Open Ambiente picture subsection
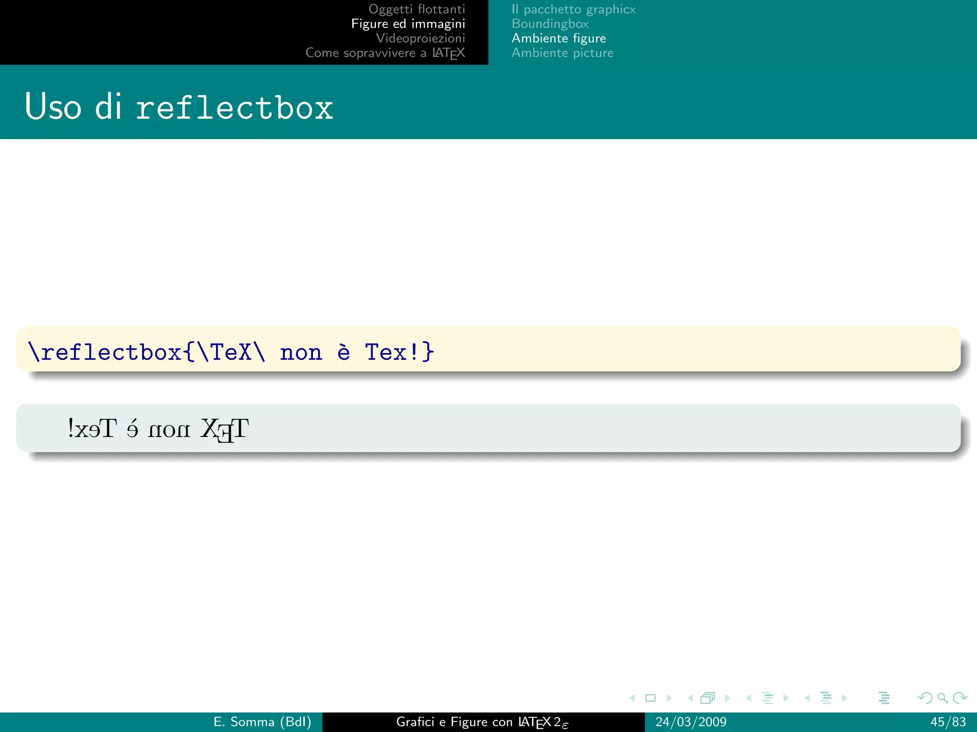 [x=562, y=53]
